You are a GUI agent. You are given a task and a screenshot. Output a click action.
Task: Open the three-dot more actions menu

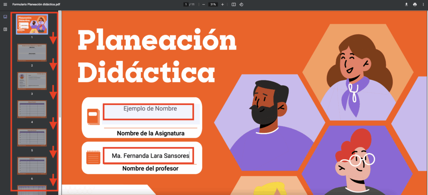point(423,4)
